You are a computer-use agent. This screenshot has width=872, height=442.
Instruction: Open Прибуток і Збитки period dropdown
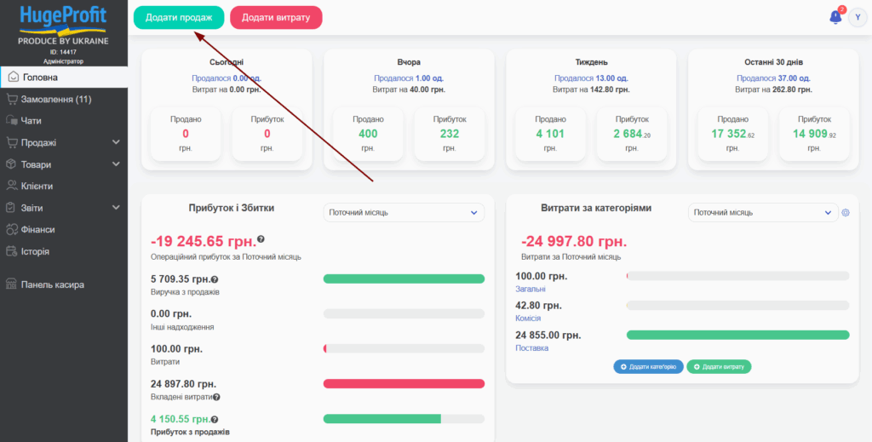(404, 212)
